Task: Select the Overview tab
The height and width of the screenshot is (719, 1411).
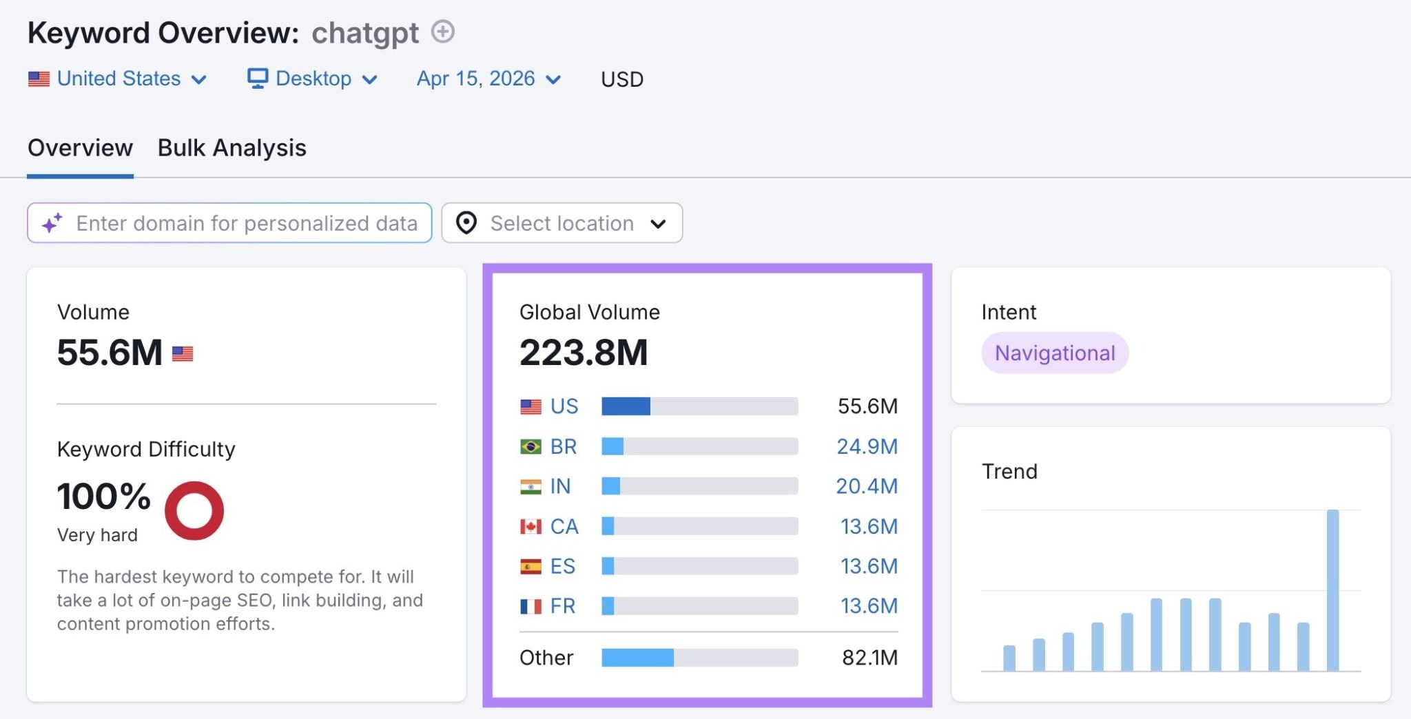Action: (80, 147)
